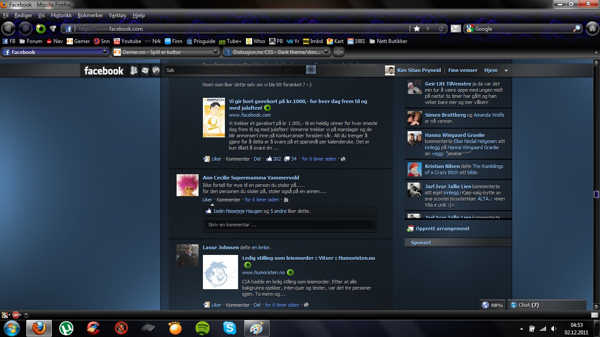Open the Bokmerker menu
The image size is (600, 337).
pyautogui.click(x=90, y=15)
